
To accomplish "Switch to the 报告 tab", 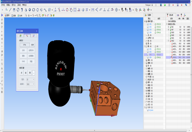I will point(14,15).
